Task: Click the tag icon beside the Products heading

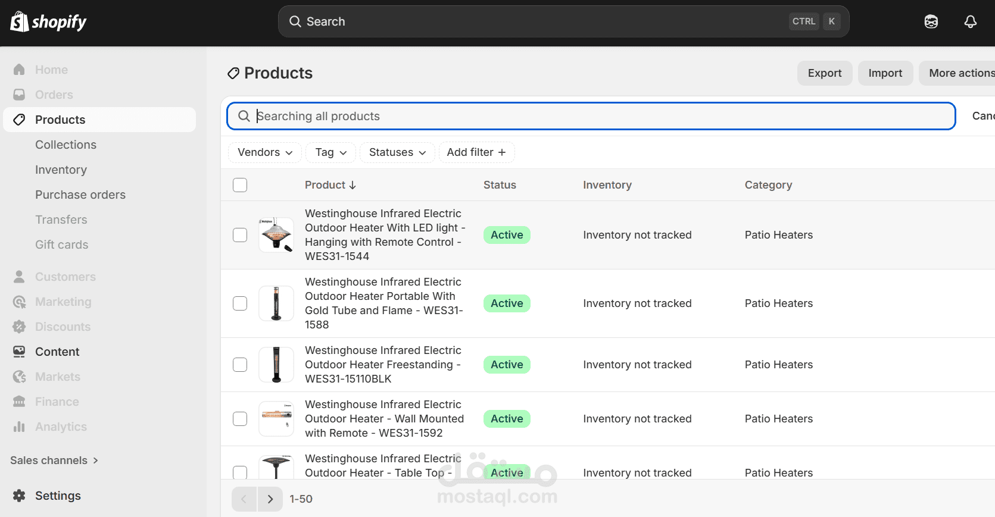Action: [233, 73]
